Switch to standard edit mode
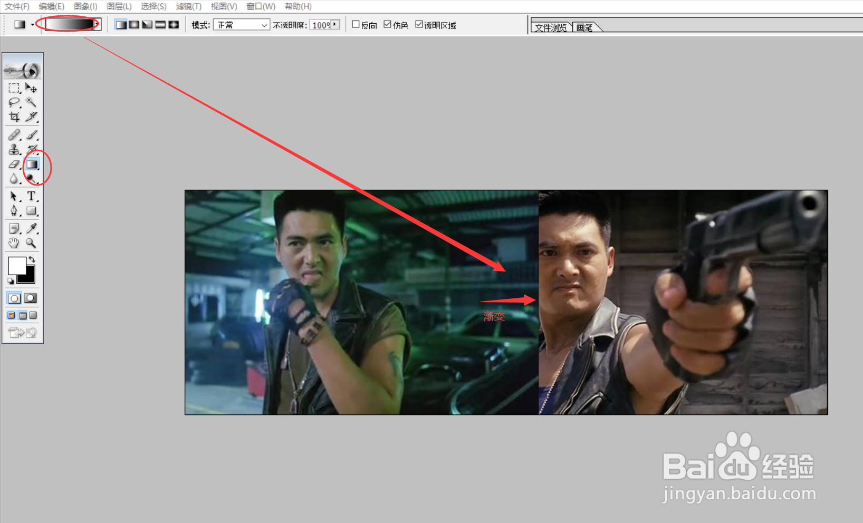Image resolution: width=863 pixels, height=523 pixels. pos(14,298)
